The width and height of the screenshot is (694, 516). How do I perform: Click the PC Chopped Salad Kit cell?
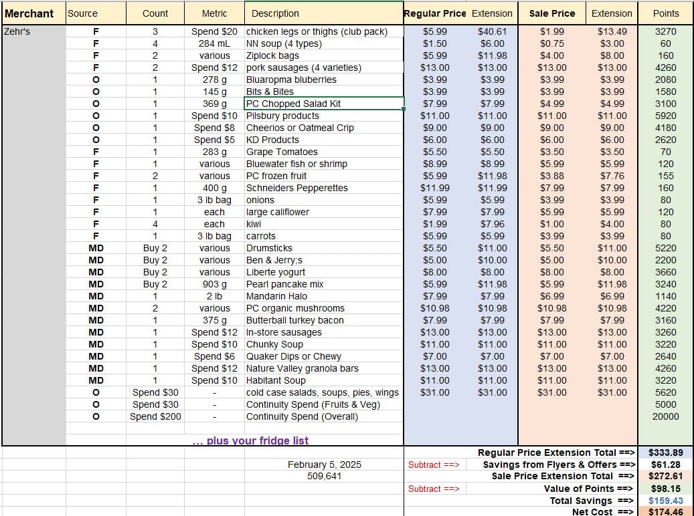[323, 104]
